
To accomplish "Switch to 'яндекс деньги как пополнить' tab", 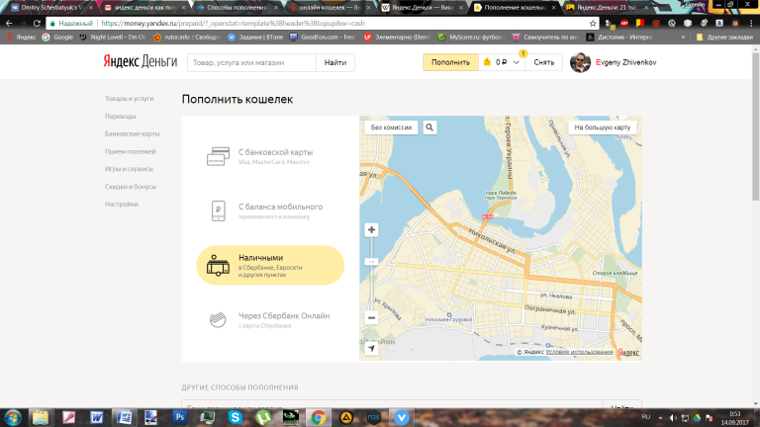I will 143,7.
